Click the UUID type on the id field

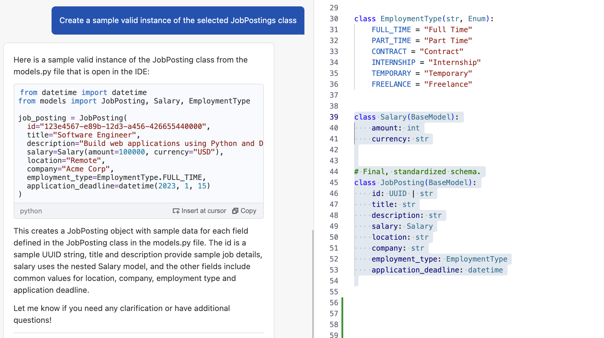pyautogui.click(x=398, y=193)
